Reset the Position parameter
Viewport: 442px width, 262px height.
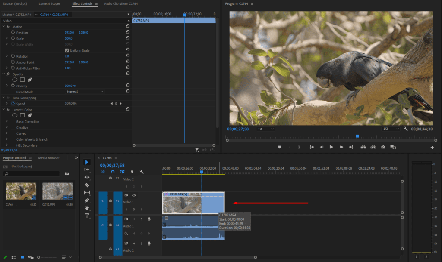[128, 33]
